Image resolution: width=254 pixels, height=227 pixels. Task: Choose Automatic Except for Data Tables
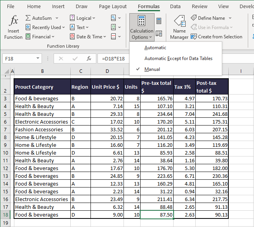point(178,58)
